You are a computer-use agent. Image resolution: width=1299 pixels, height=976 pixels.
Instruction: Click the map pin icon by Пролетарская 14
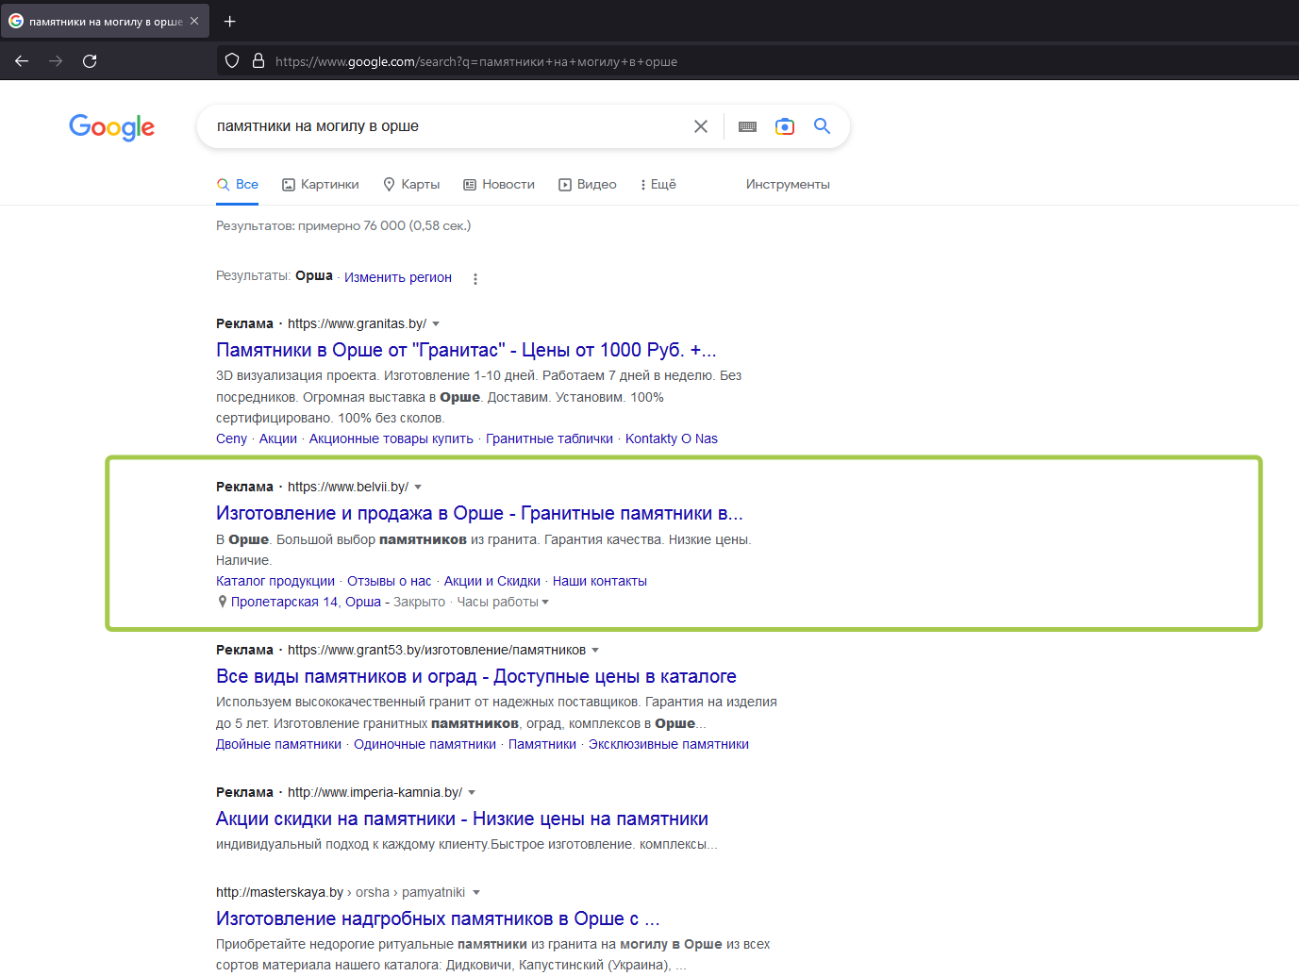coord(223,602)
